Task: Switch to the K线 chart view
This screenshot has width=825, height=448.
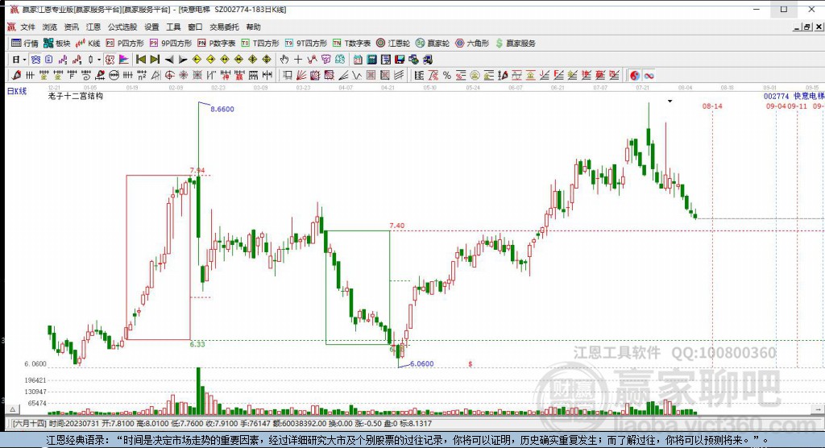Action: (x=88, y=44)
